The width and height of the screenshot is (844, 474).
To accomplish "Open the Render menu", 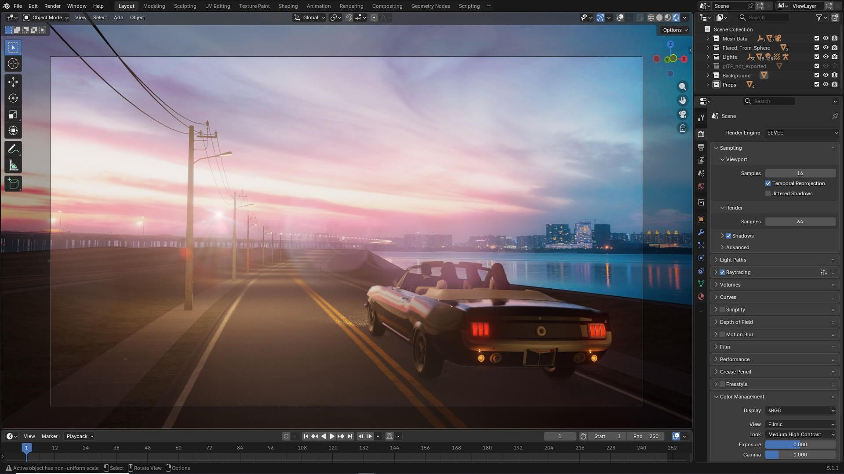I will (52, 6).
